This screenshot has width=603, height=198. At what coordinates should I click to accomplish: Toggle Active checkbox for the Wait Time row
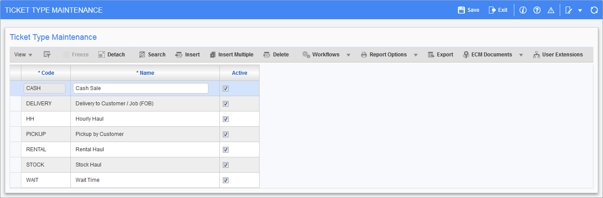[x=225, y=180]
